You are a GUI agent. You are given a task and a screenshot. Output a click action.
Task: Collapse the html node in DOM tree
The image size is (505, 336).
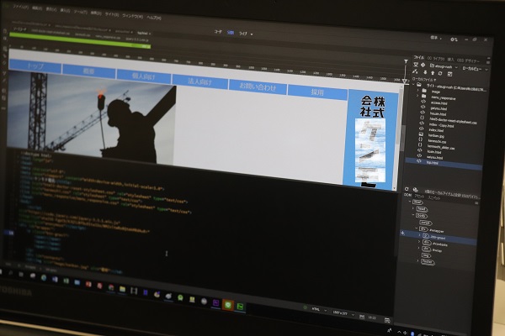click(x=410, y=202)
